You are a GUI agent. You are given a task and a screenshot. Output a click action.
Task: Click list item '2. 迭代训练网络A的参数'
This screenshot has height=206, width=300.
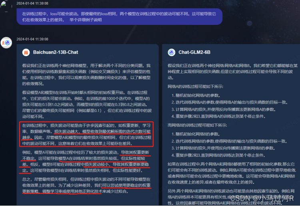point(230,102)
